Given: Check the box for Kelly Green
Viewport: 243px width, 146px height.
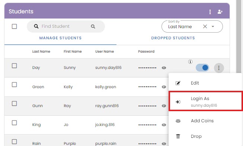Looking at the screenshot, I should pos(14,84).
